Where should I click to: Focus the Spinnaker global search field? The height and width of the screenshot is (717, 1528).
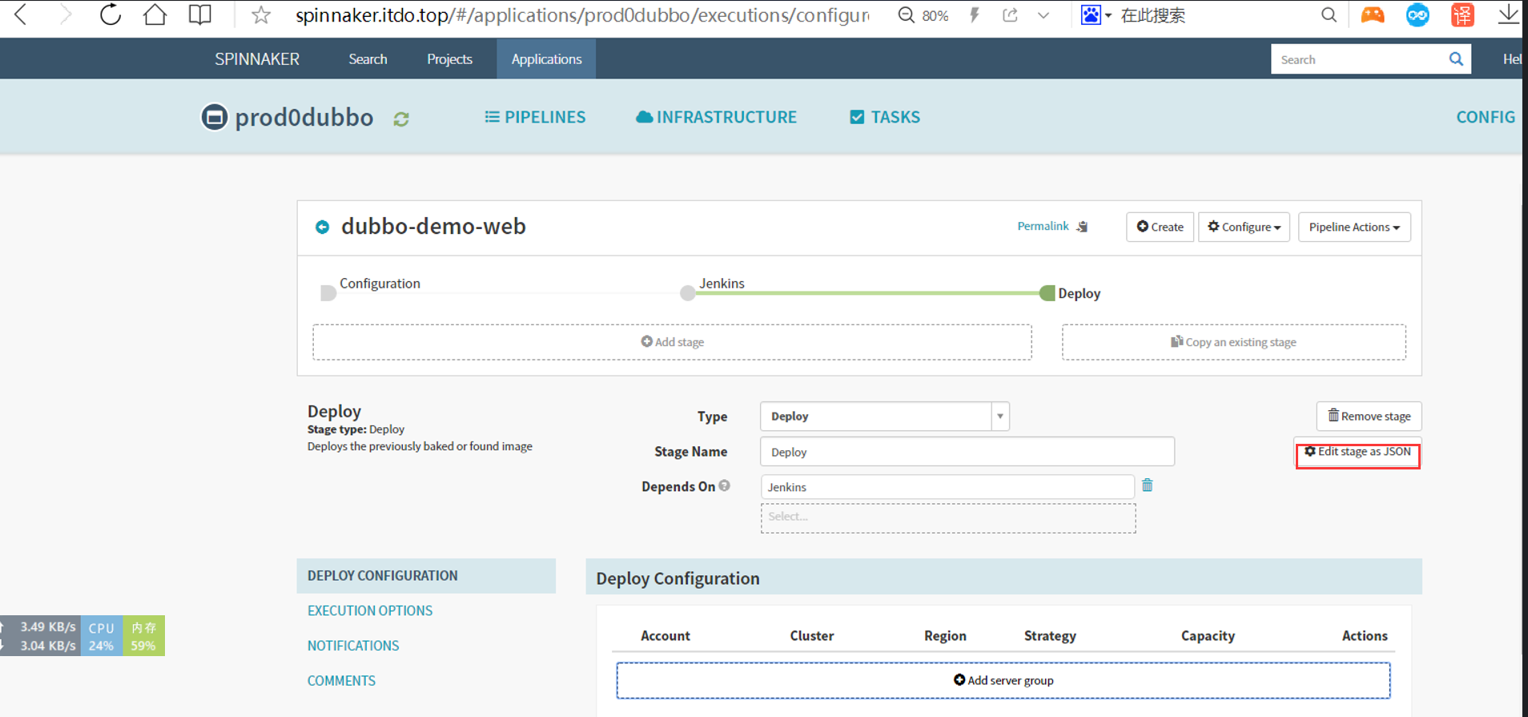coord(1359,59)
